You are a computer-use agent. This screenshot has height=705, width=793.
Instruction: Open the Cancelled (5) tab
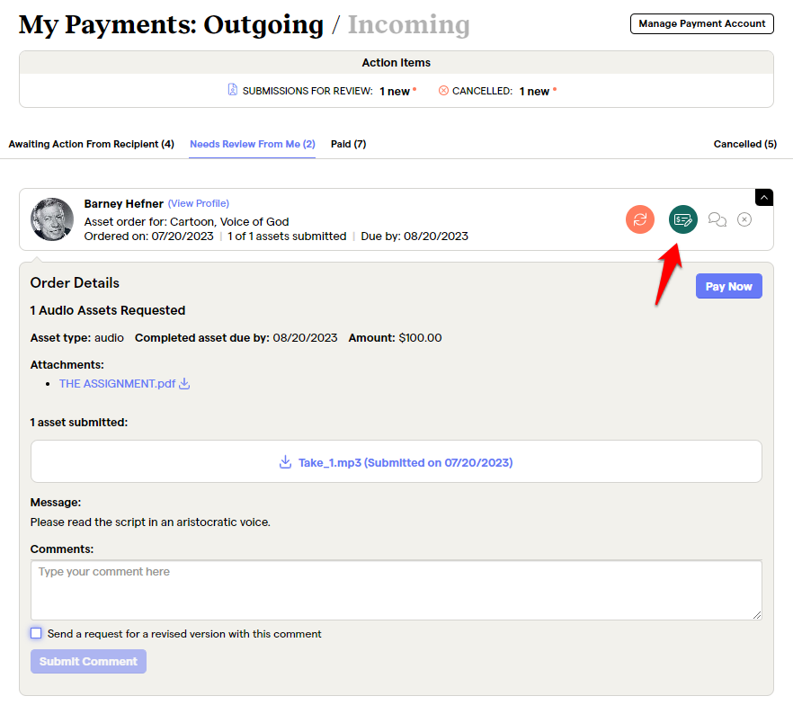pyautogui.click(x=745, y=144)
